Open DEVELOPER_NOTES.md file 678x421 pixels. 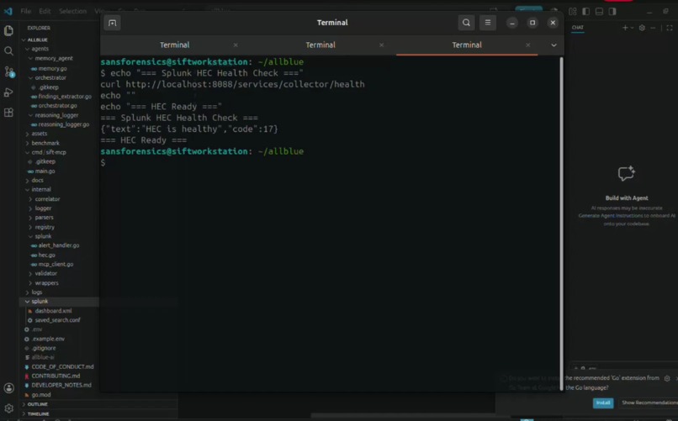click(61, 385)
